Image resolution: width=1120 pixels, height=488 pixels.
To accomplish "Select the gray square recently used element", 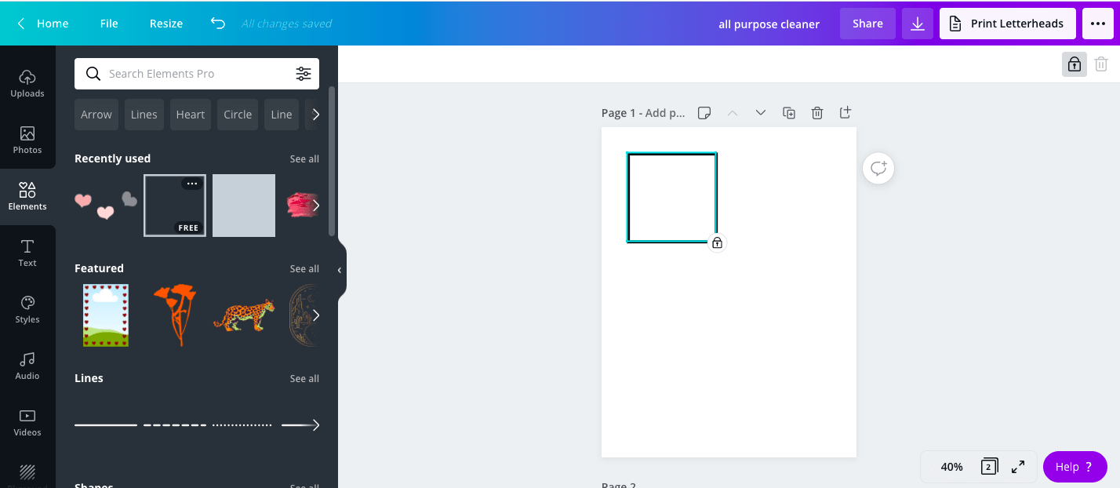I will click(x=244, y=206).
